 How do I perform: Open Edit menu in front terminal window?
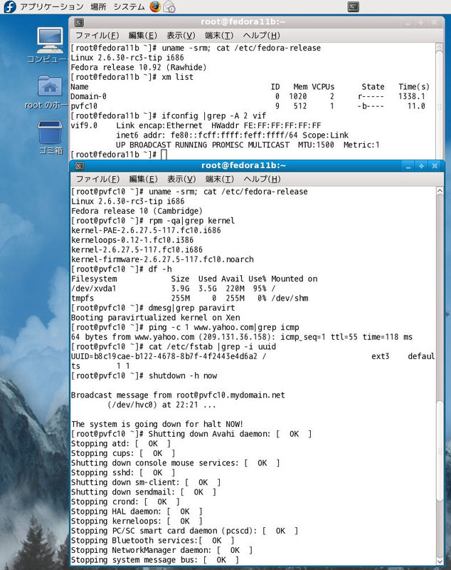pyautogui.click(x=143, y=179)
